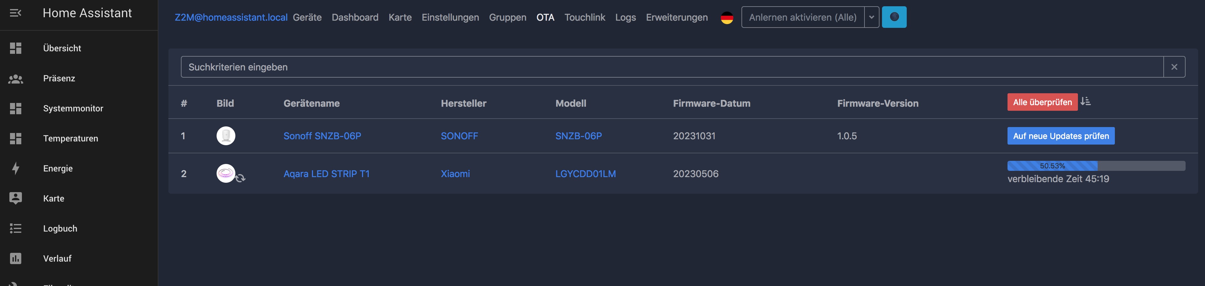Click the Übersicht dashboard icon
This screenshot has height=286, width=1205.
15,48
